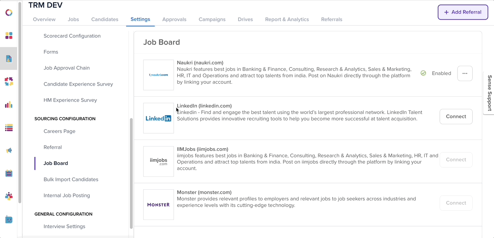
Task: Open Interview Settings
Action: coord(64,226)
